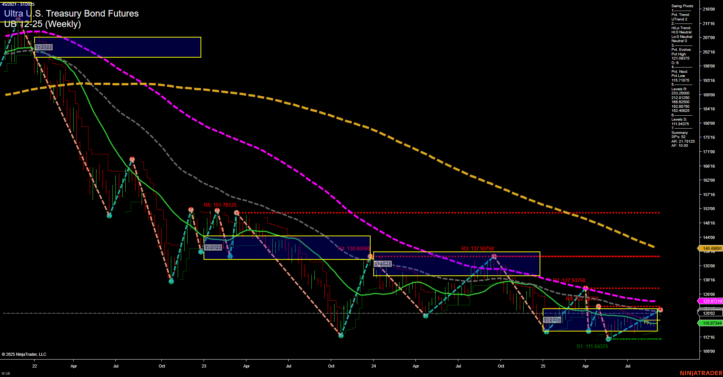Select the orange swing pivot dot at R5
Screen dimensions: 723x377
(216, 210)
